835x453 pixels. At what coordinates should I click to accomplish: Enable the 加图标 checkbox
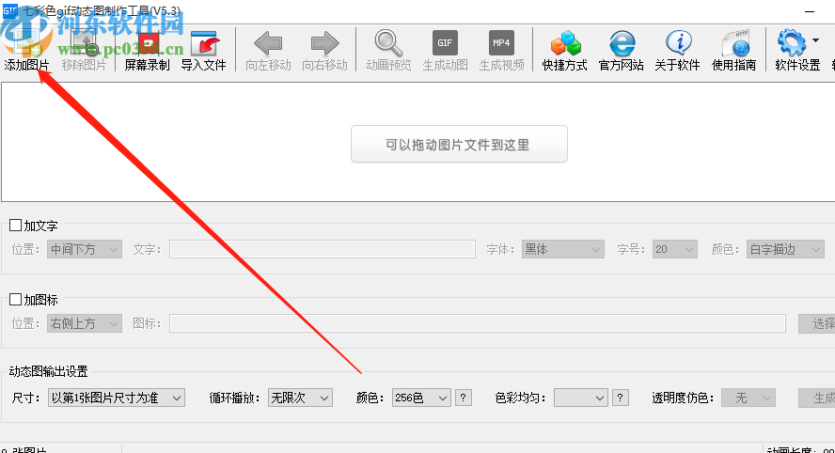pos(15,299)
